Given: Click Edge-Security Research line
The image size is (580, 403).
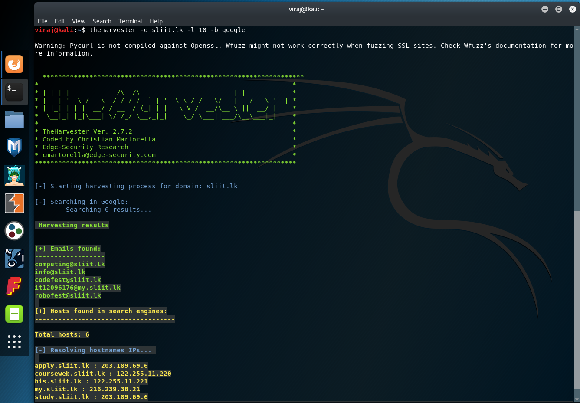Looking at the screenshot, I should [85, 147].
